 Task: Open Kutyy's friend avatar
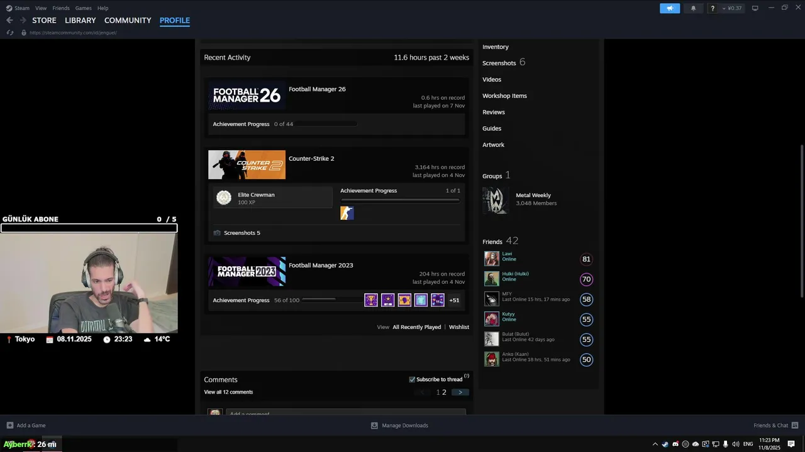tap(491, 319)
